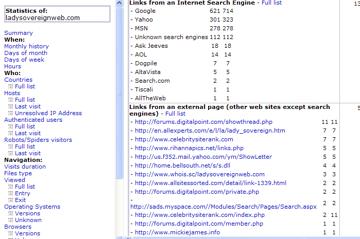Open Operating Systems report
This screenshot has height=239, width=360.
(32, 207)
